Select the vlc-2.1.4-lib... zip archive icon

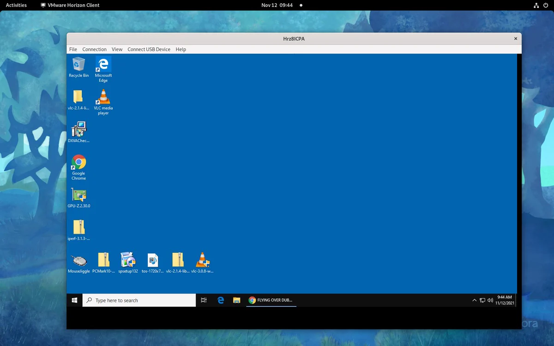click(x=178, y=263)
